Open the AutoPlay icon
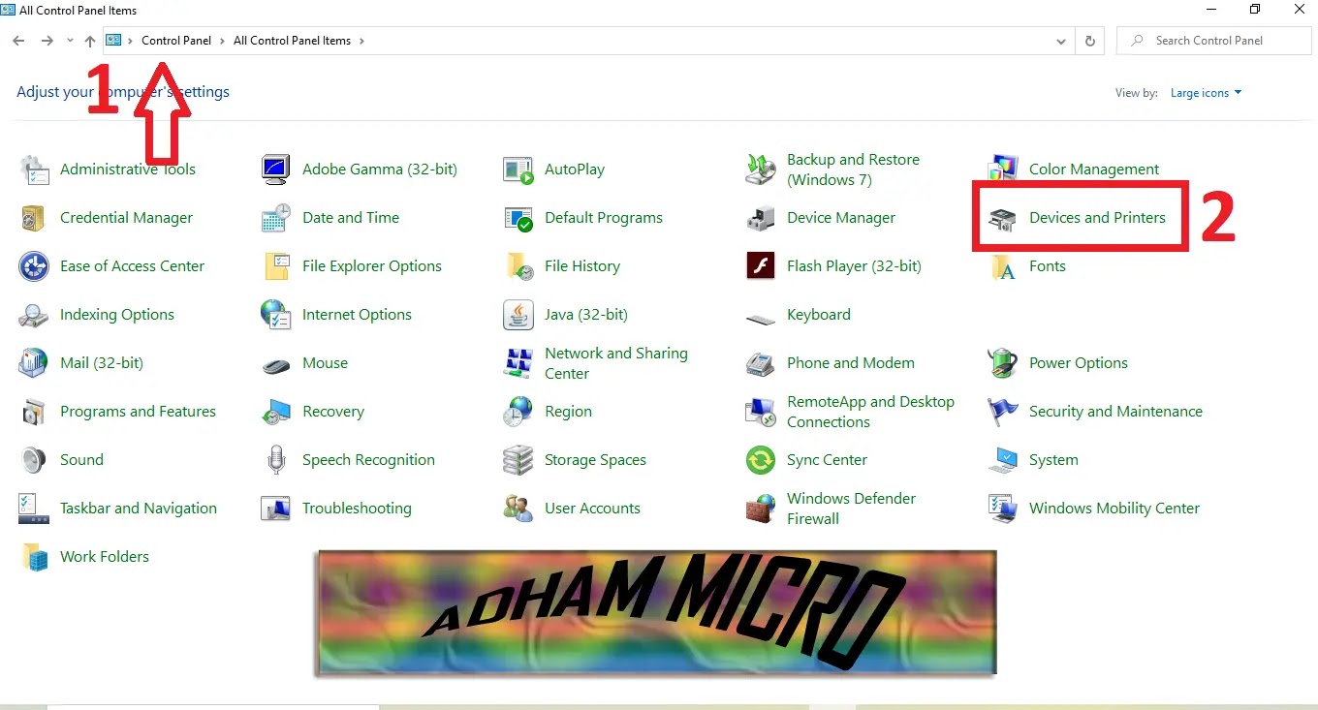 (x=518, y=170)
